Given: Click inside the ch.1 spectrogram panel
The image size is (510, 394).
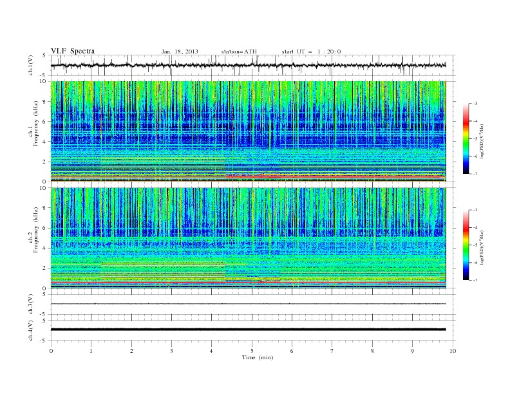Looking at the screenshot, I should click(249, 131).
